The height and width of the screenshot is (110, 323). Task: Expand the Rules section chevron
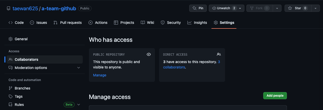point(79,105)
